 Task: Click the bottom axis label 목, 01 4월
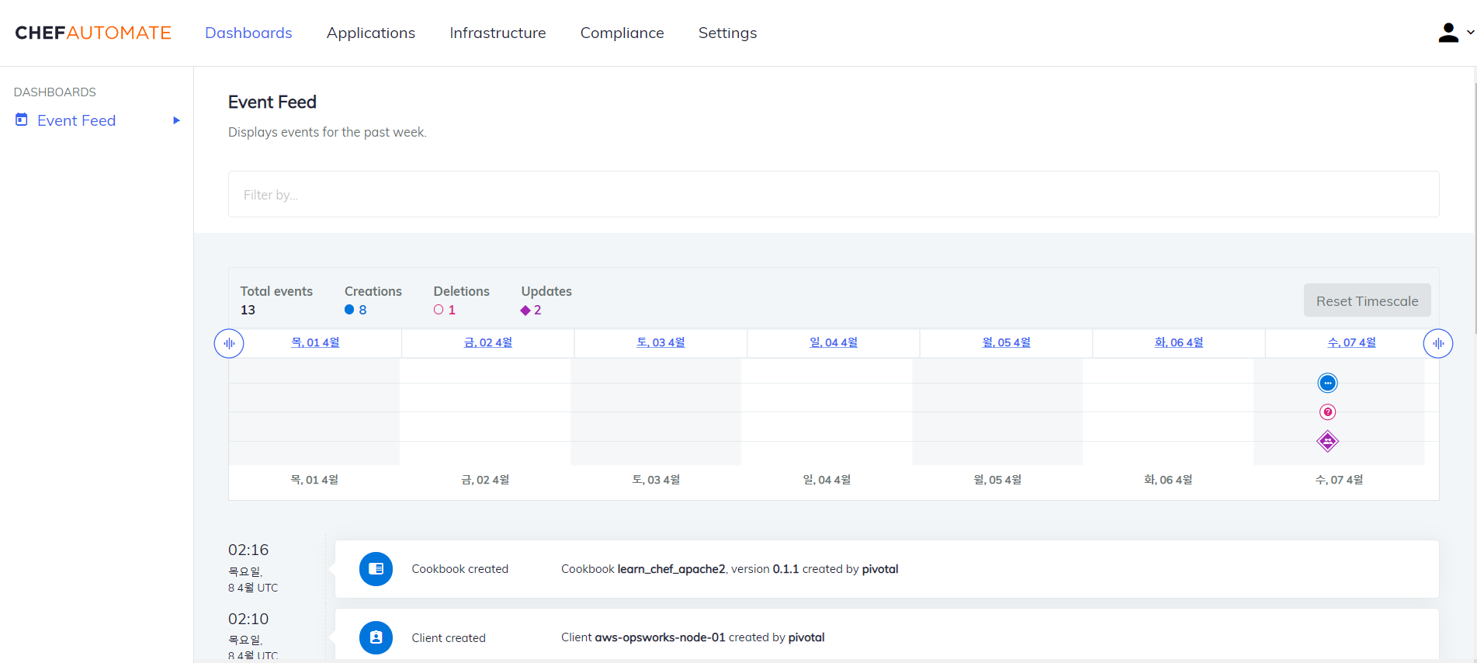click(x=314, y=480)
